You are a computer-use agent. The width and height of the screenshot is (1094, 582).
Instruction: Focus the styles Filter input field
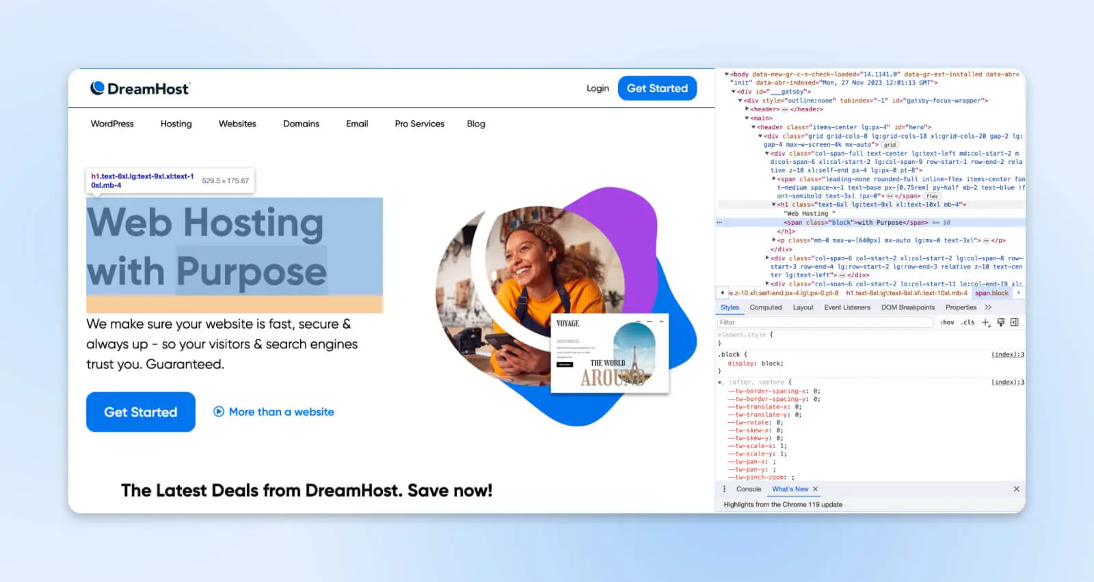(x=825, y=322)
